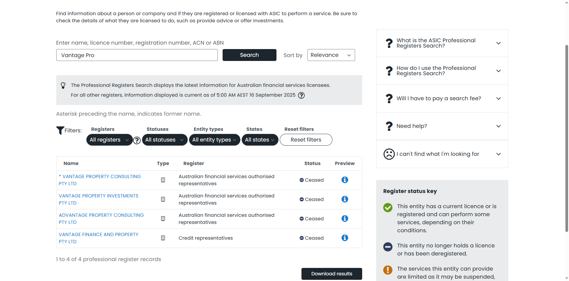Preview Vantage Finance and Property record
The width and height of the screenshot is (569, 281).
coord(345,238)
